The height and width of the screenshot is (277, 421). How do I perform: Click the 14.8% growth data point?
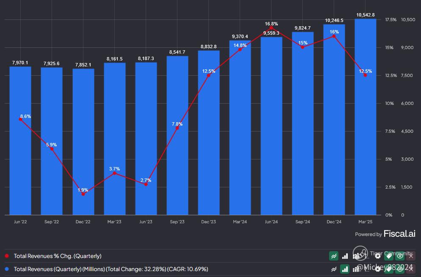240,49
